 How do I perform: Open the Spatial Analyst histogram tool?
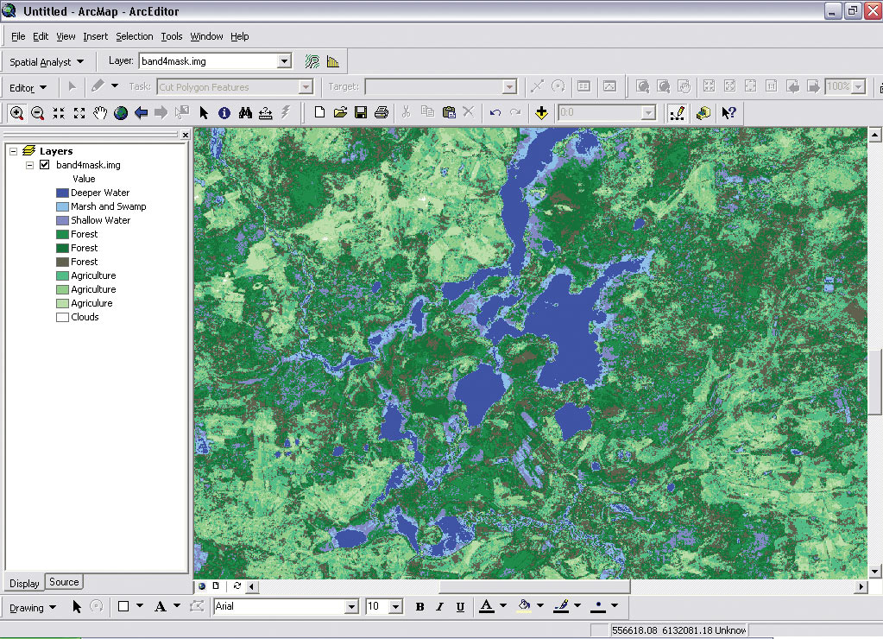(333, 61)
